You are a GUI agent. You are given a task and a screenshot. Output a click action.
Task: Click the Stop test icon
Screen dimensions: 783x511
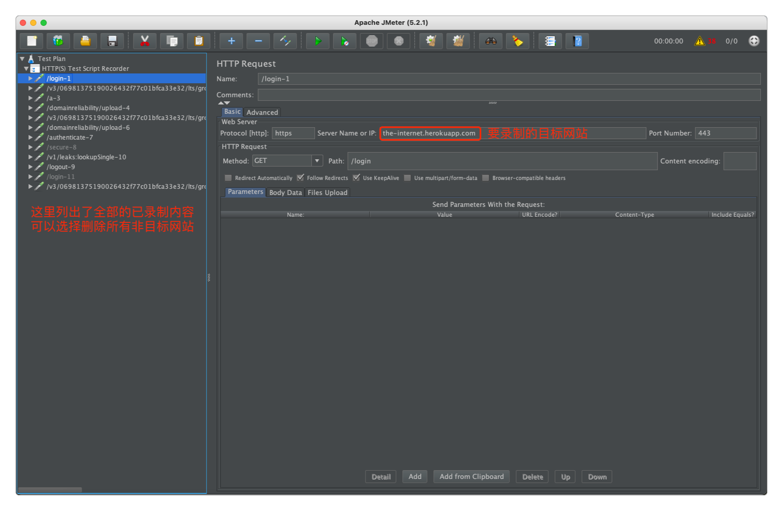[372, 41]
